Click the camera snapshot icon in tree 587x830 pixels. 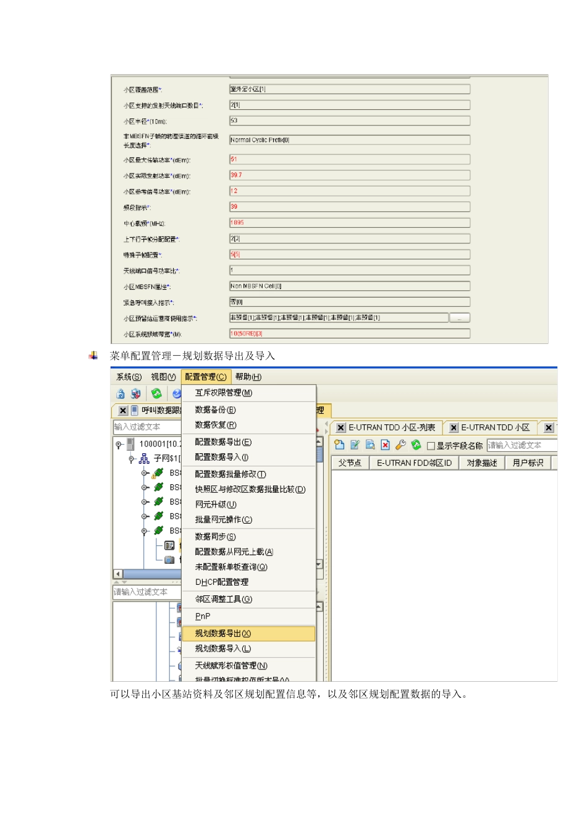(x=169, y=560)
